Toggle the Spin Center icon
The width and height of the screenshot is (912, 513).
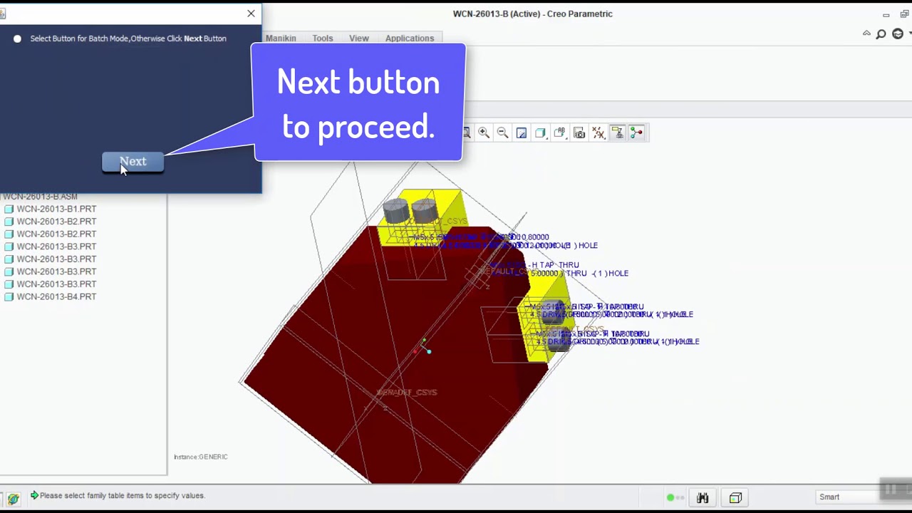coord(636,133)
